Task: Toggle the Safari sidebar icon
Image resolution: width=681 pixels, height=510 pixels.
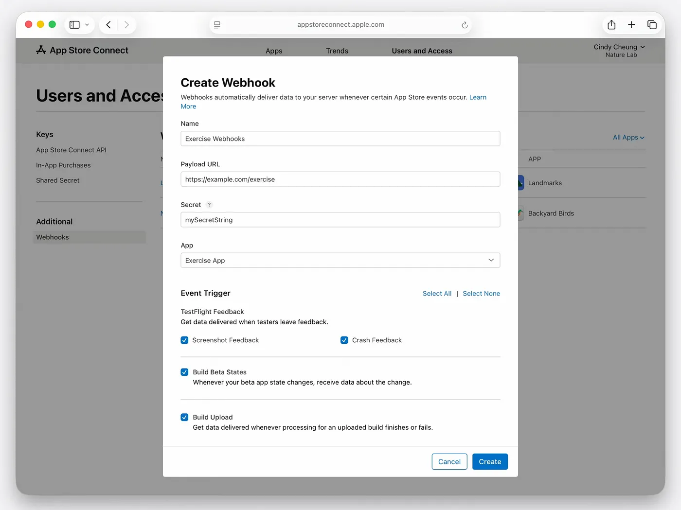Action: 74,25
